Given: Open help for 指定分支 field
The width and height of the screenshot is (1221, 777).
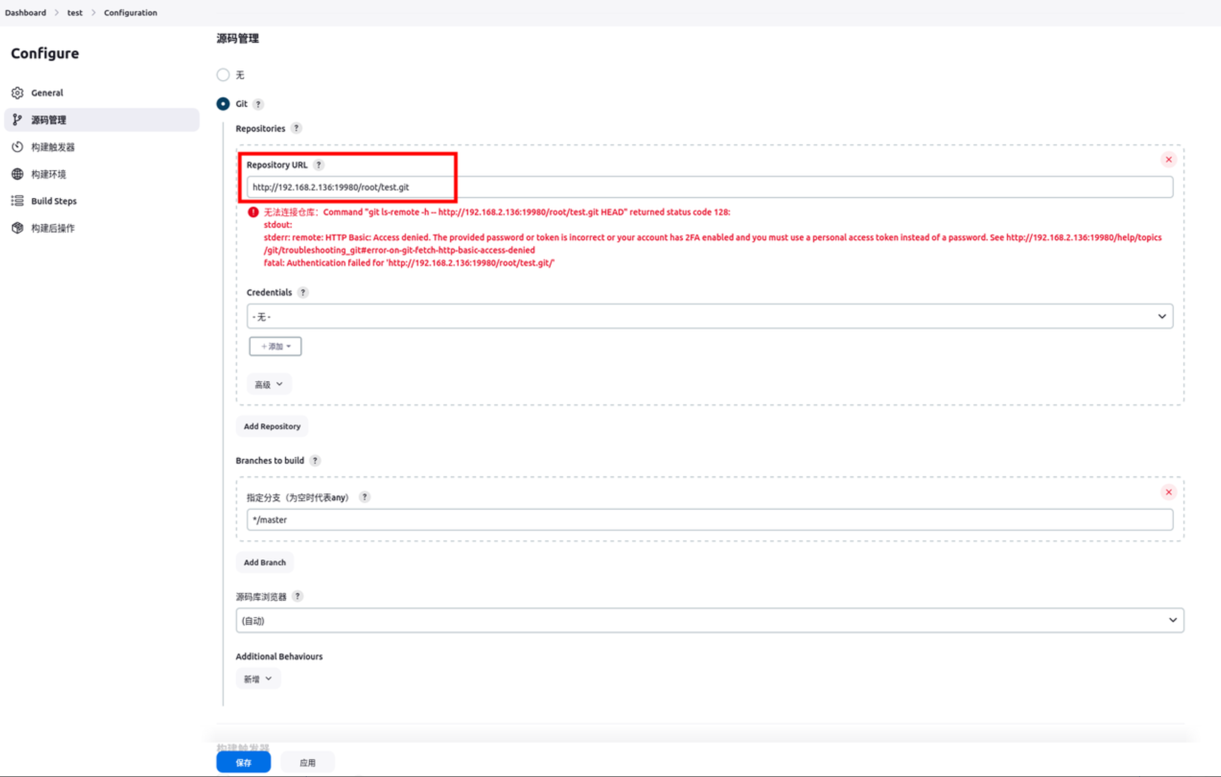Looking at the screenshot, I should 364,497.
